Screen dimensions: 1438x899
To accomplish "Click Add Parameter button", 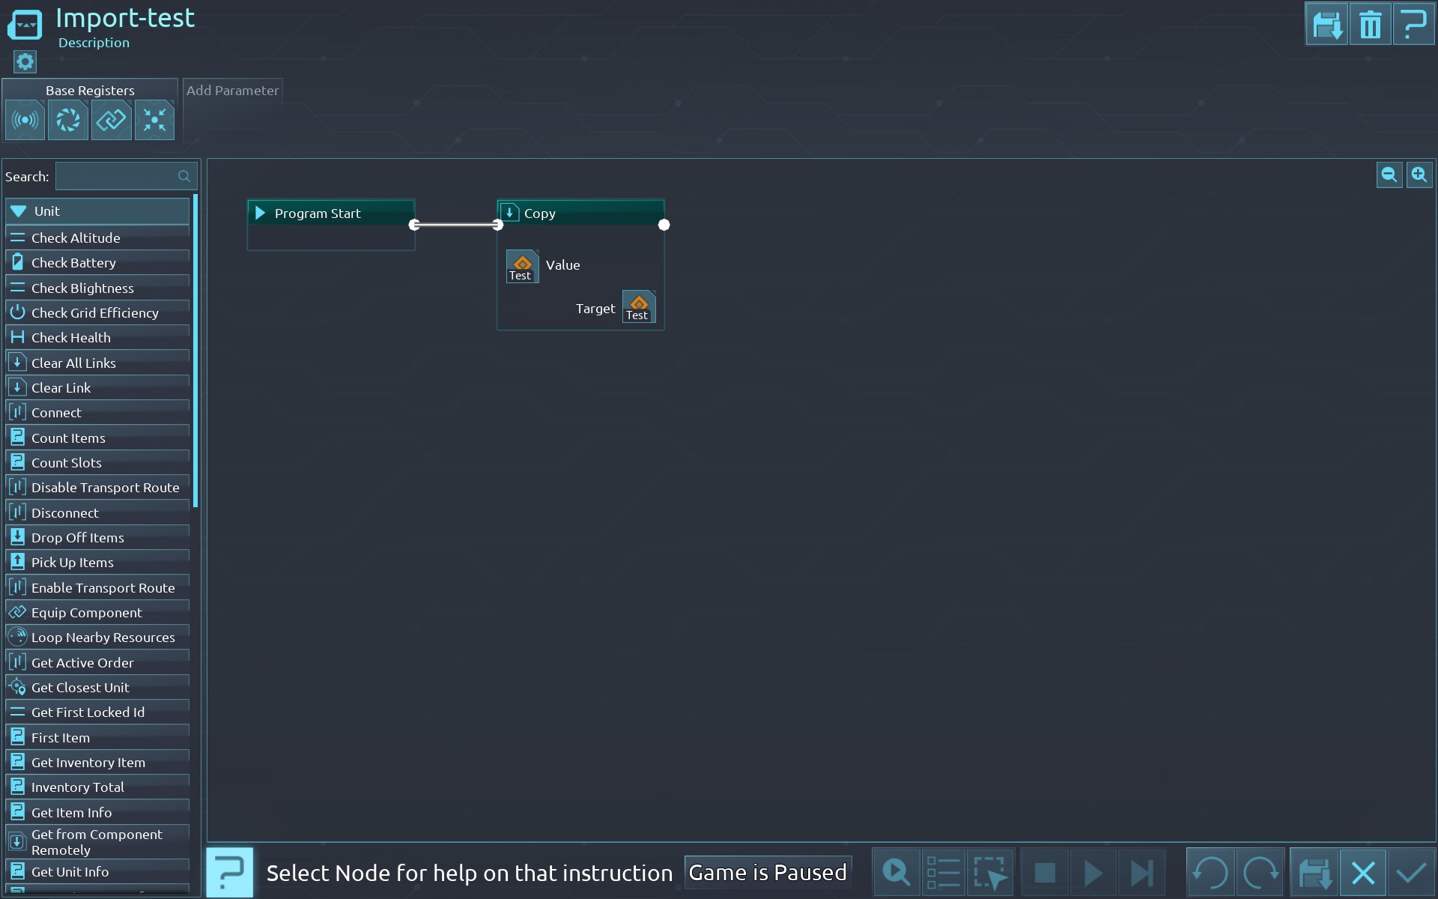I will click(232, 91).
